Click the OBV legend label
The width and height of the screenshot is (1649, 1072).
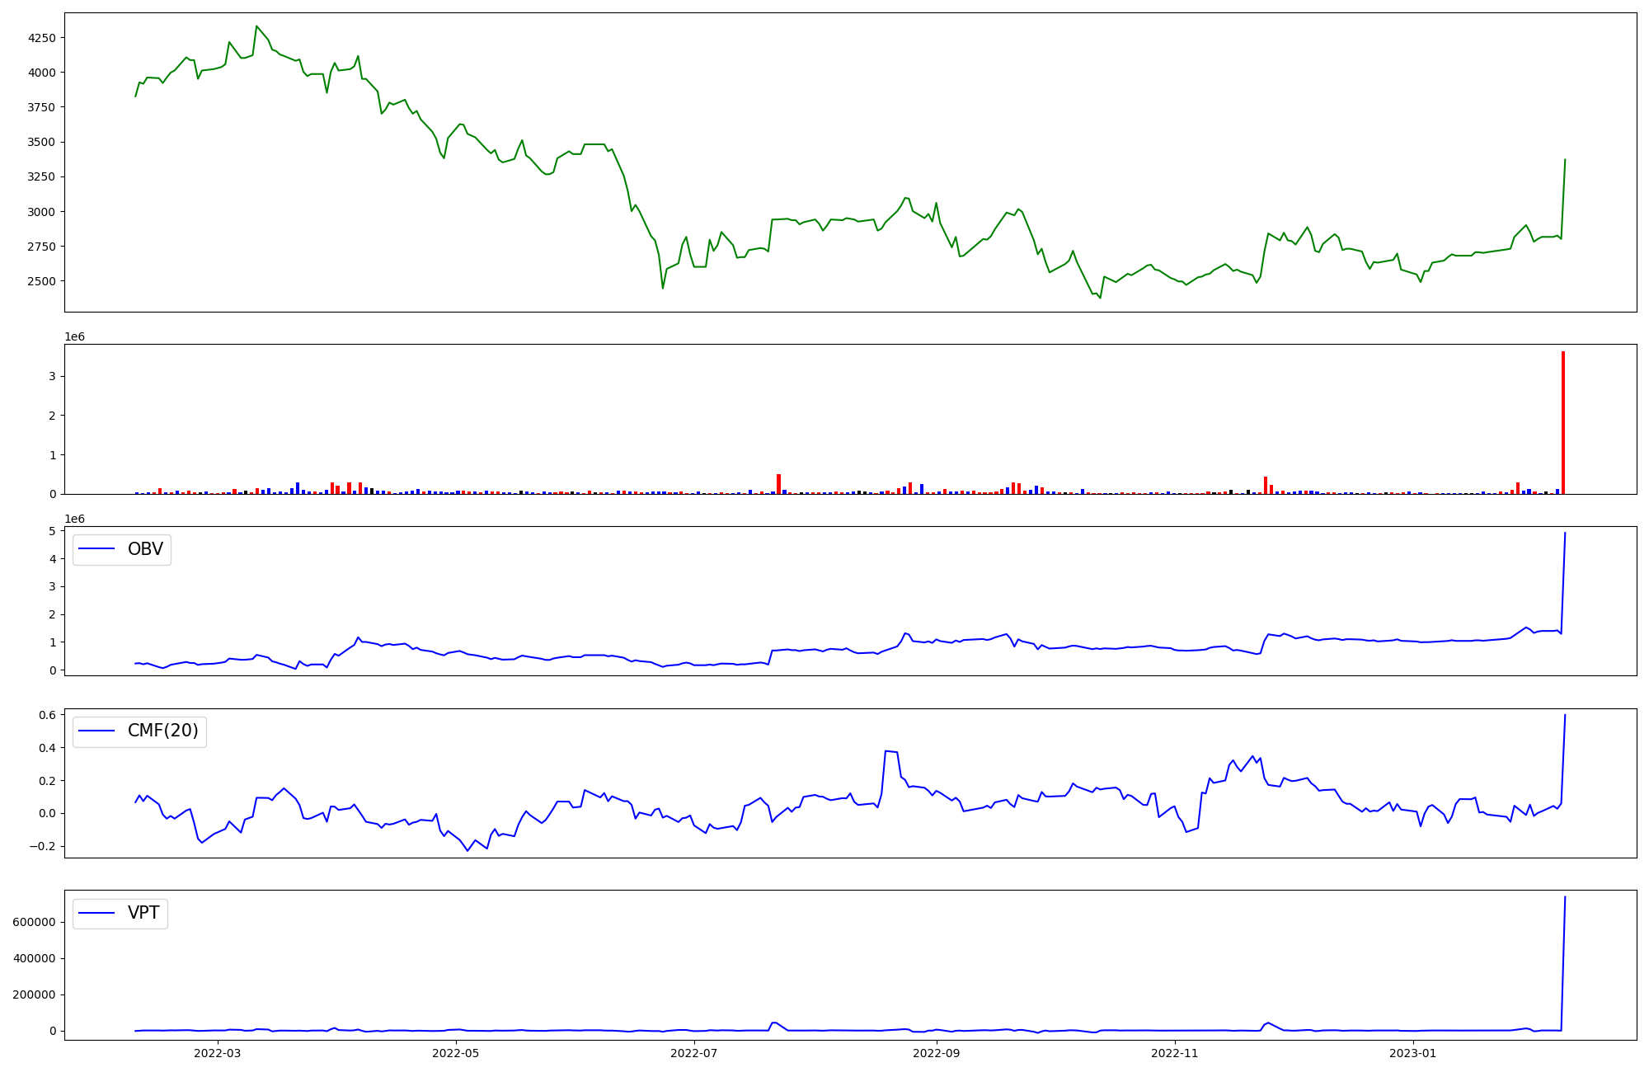145,549
